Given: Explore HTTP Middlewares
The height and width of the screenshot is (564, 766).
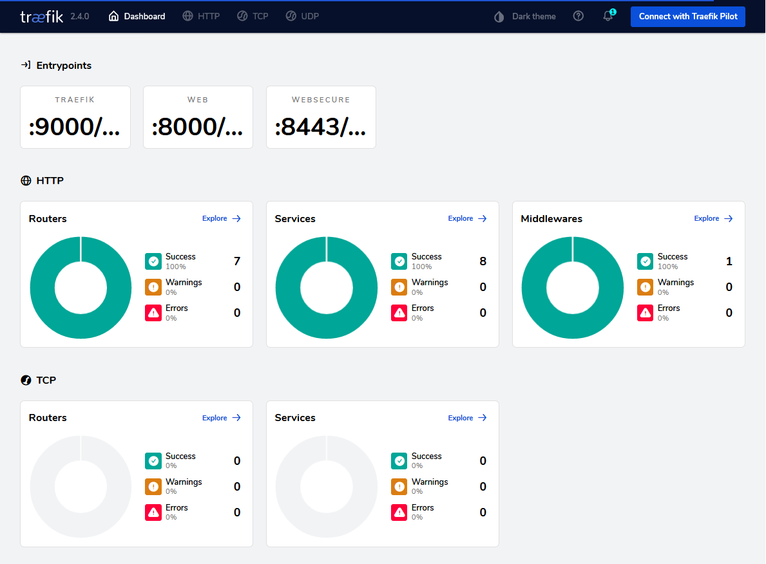Looking at the screenshot, I should (x=714, y=218).
